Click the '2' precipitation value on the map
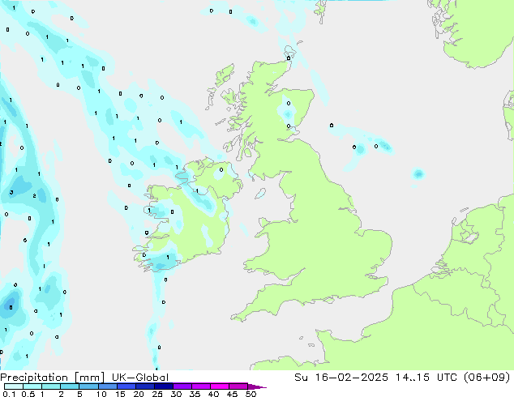 [34, 196]
